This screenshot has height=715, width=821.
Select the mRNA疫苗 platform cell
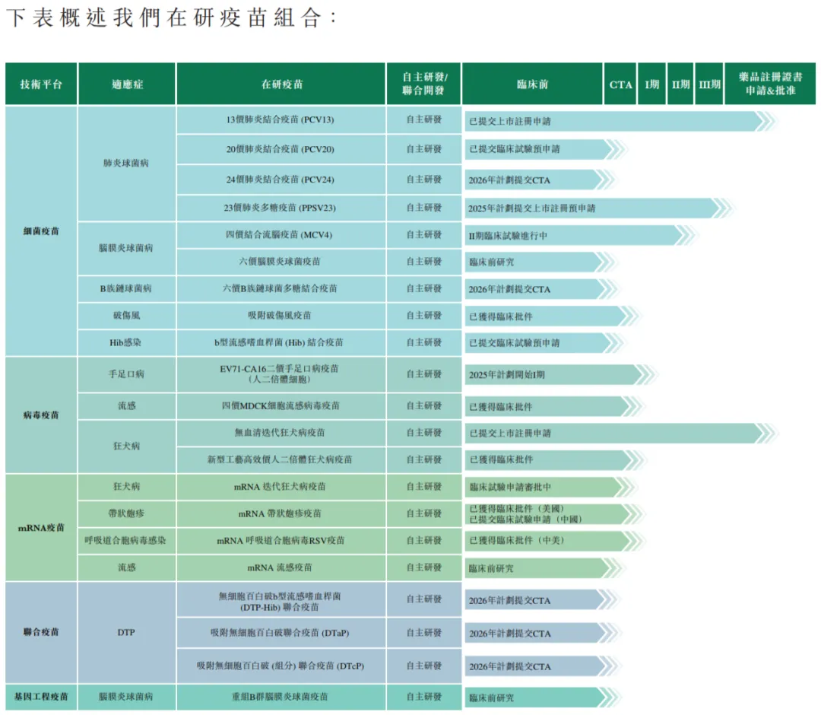click(x=41, y=527)
